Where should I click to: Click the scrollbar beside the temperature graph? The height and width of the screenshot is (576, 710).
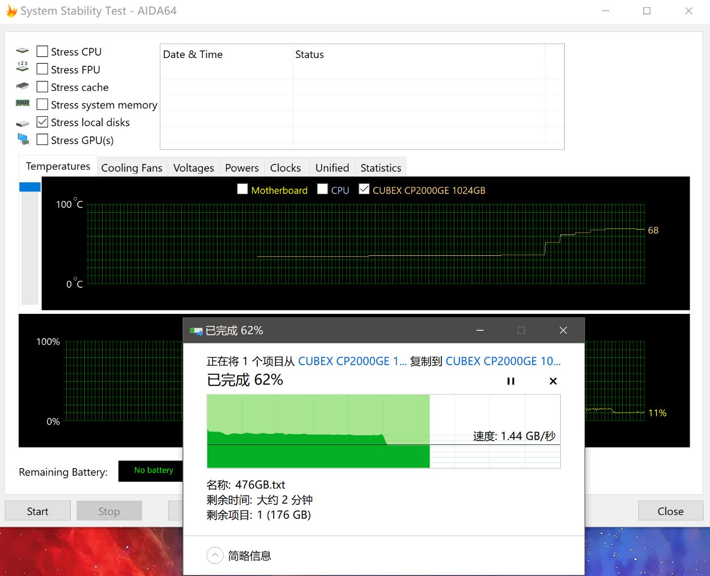30,186
